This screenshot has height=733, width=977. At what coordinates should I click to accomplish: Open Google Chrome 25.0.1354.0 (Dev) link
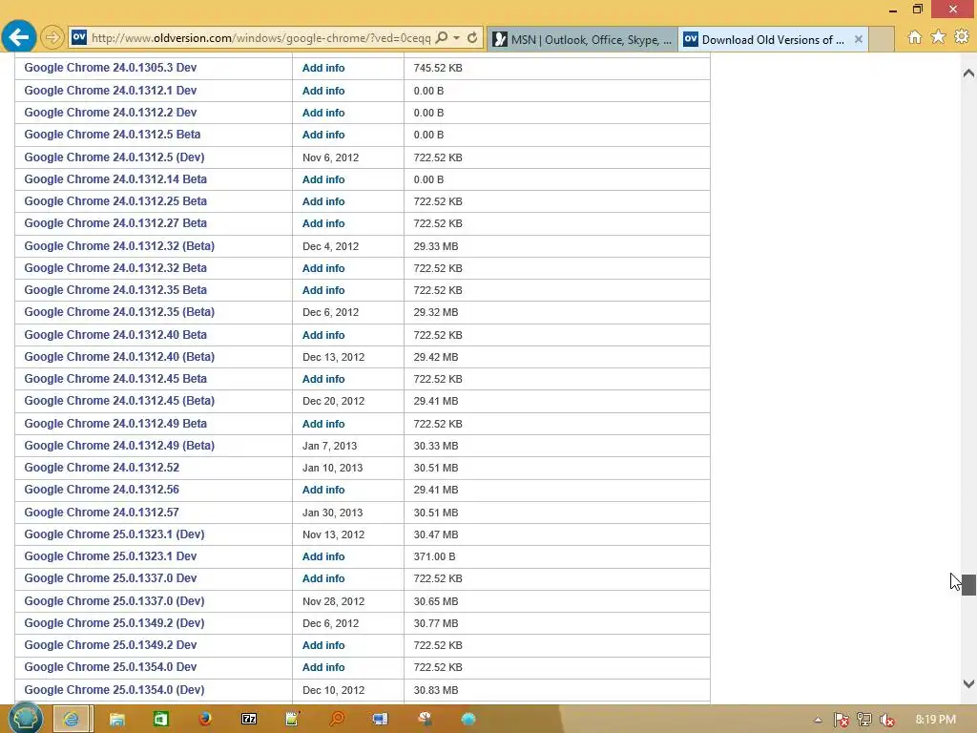point(114,690)
